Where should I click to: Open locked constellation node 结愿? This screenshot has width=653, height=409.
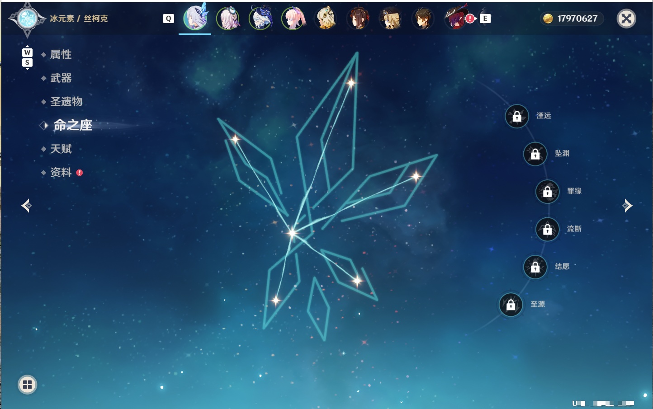535,267
